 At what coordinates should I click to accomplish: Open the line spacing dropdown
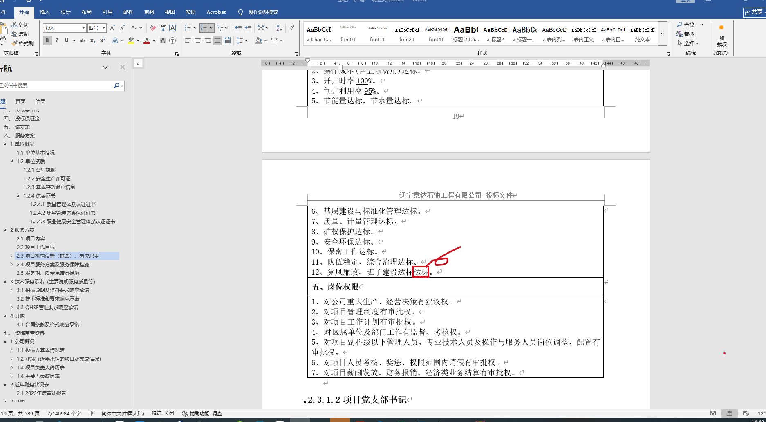tap(242, 40)
